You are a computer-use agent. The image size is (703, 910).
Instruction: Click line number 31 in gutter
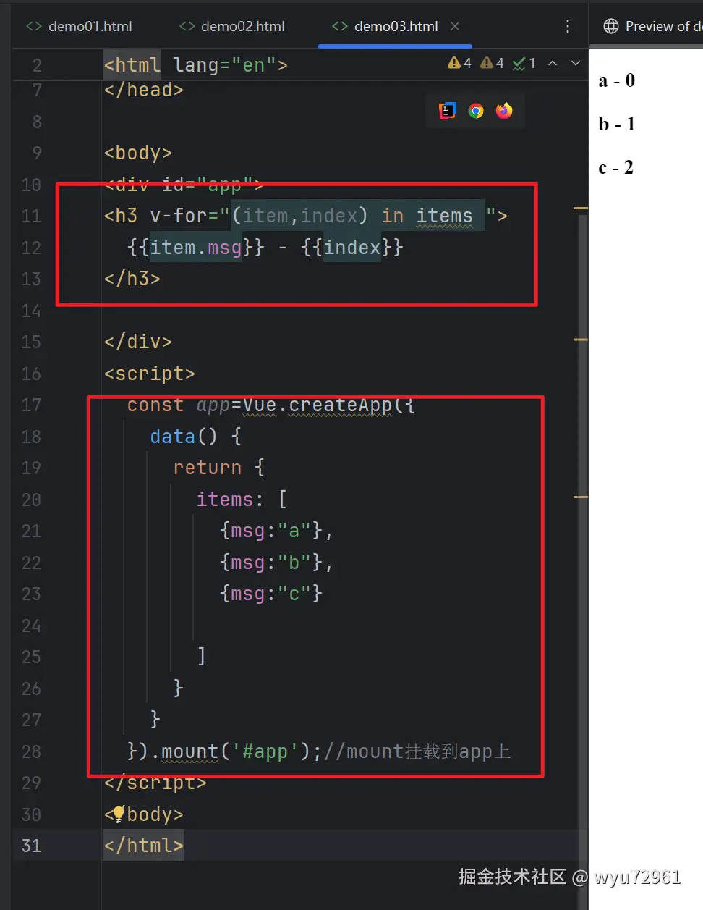[x=31, y=846]
